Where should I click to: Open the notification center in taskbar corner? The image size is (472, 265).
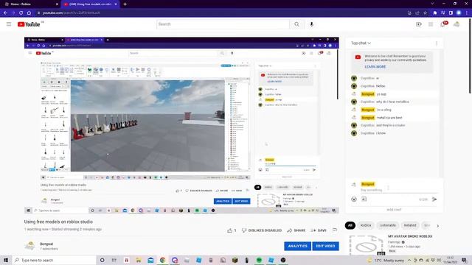tap(465, 260)
